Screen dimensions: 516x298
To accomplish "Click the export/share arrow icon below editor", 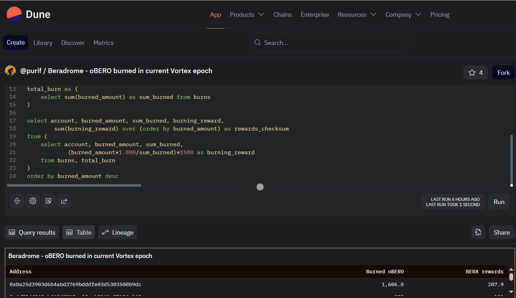I will (x=64, y=201).
